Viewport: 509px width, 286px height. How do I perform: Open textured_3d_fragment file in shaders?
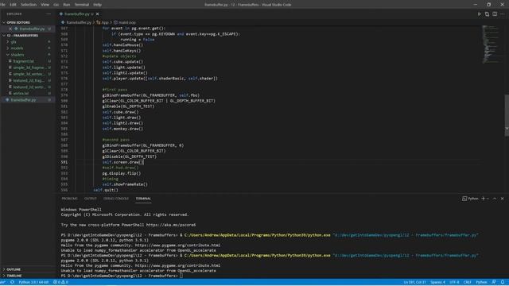tap(29, 80)
